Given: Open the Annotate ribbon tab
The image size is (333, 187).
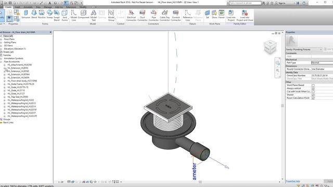Looking at the screenshot, I should click(28, 7).
